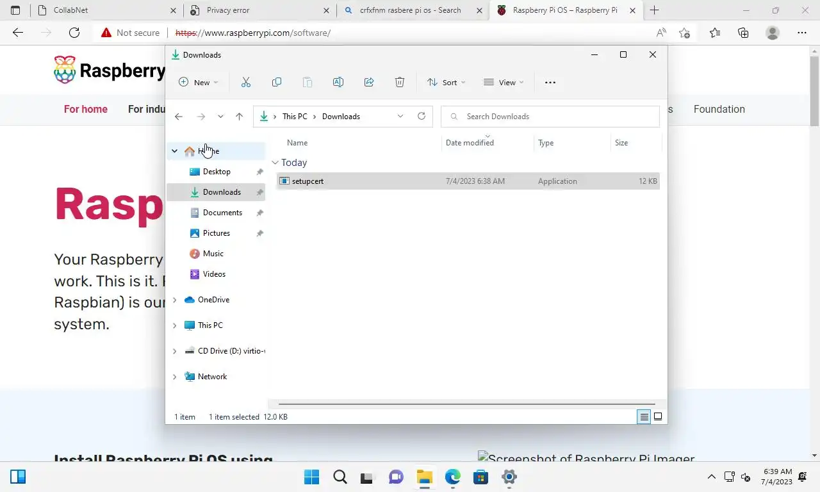Select Desktop in navigation pane
The width and height of the screenshot is (820, 492).
(x=216, y=172)
